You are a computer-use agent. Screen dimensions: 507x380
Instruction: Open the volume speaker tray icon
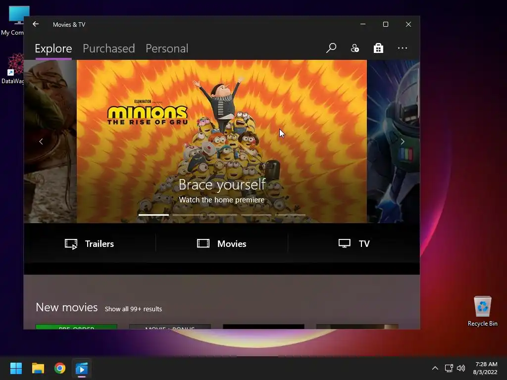[461, 368]
